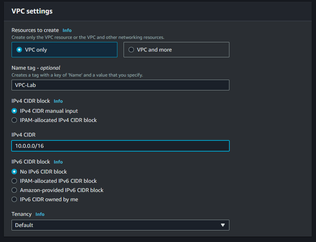The image size is (316, 242).
Task: Pick IPv6 CIDR owned by me
Action: coord(15,199)
